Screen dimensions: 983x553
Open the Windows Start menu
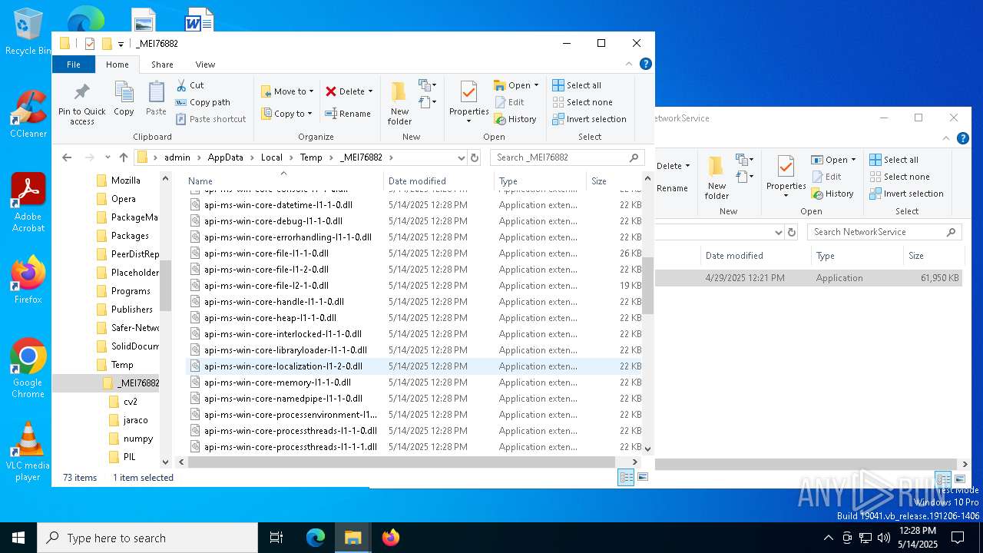click(18, 538)
